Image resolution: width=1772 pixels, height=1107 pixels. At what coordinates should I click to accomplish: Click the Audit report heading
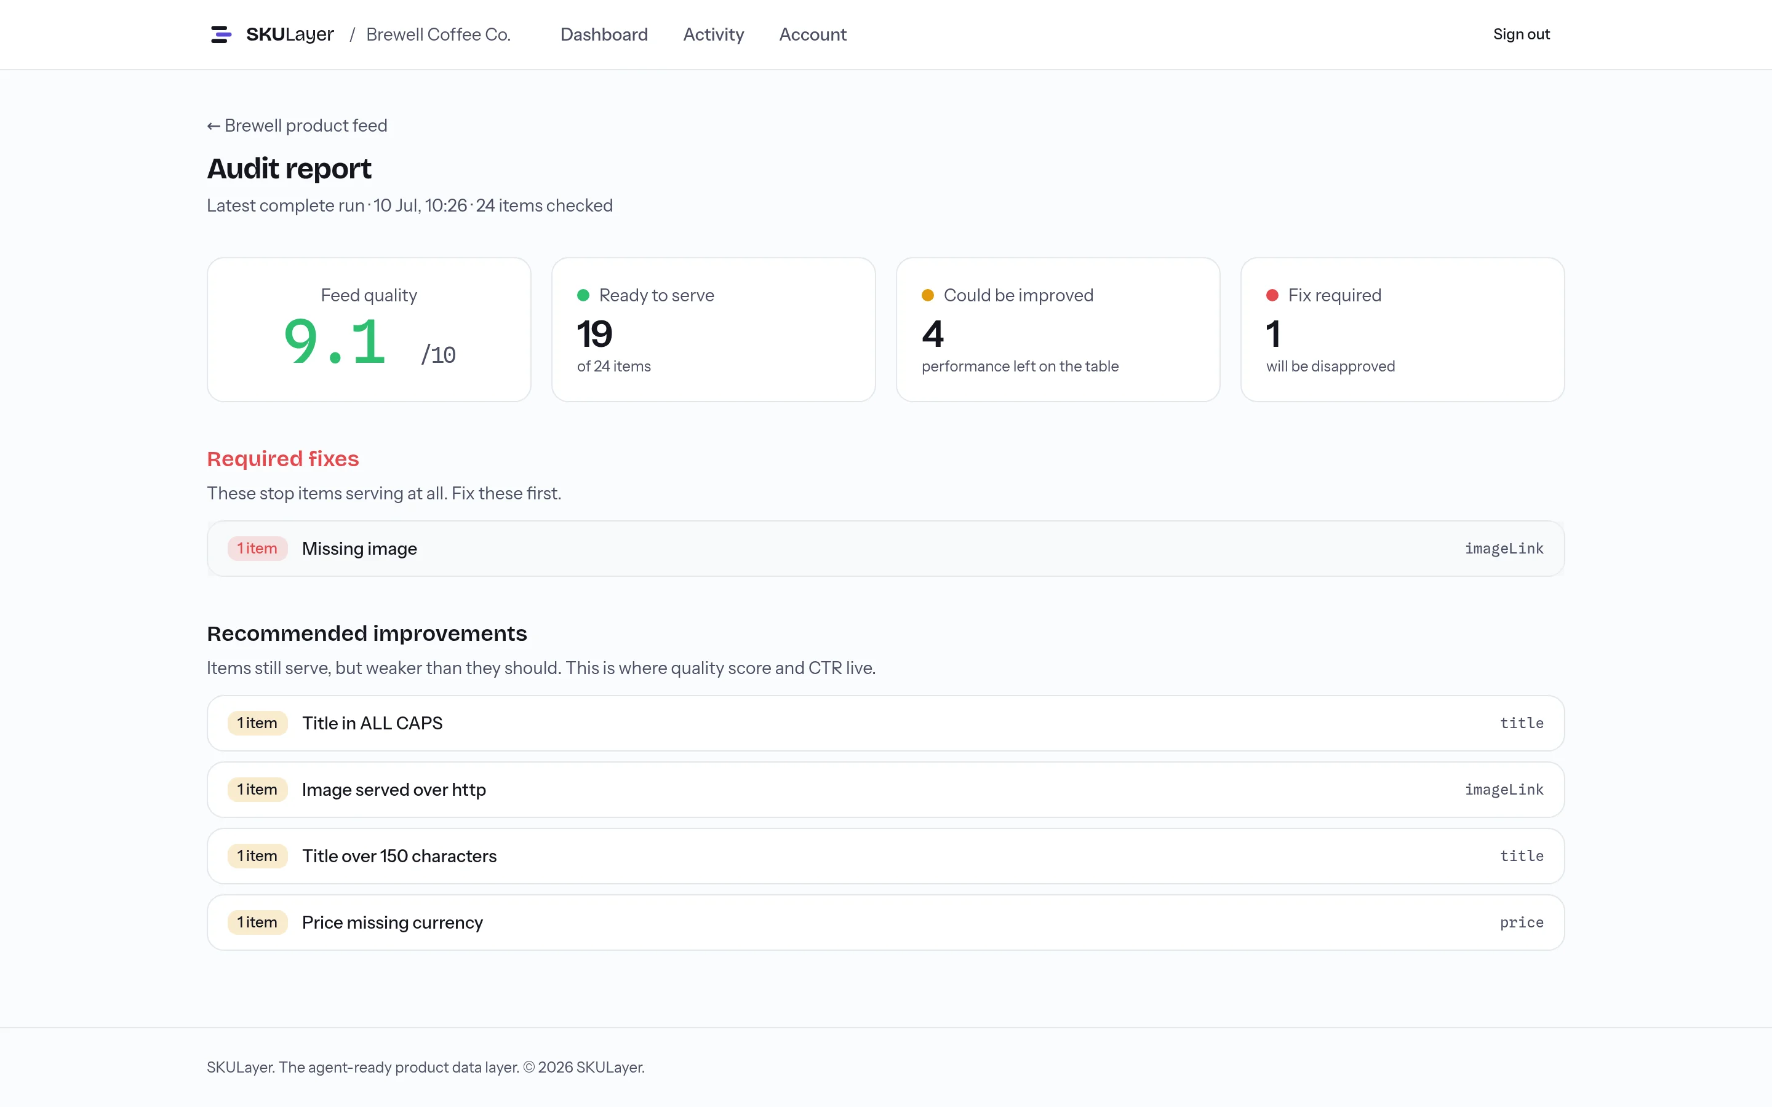click(x=289, y=169)
